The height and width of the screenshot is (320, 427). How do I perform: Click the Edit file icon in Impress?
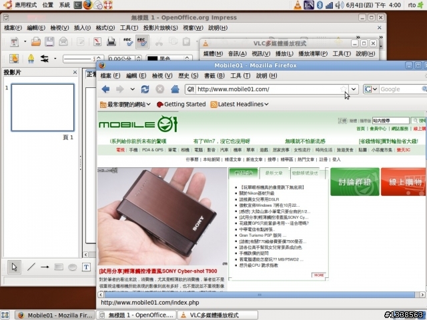(81, 42)
